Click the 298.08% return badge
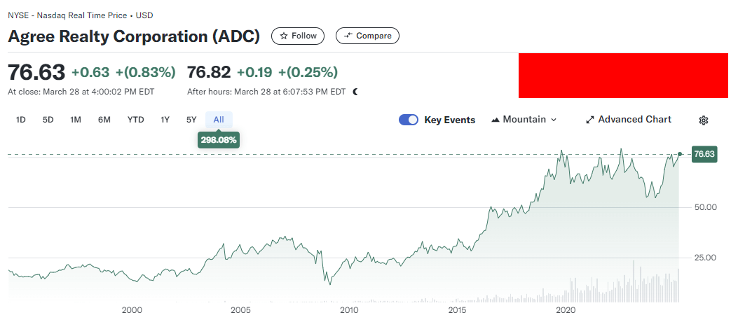 219,139
